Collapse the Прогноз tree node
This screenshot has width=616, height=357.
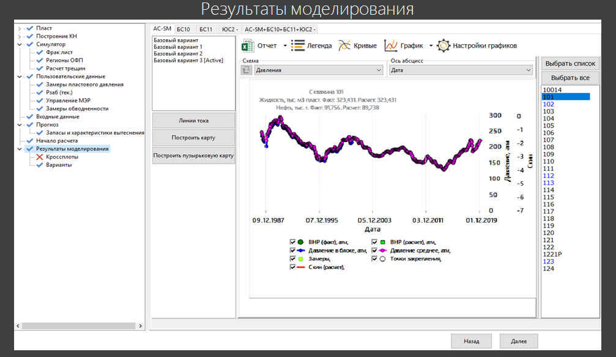tap(19, 125)
